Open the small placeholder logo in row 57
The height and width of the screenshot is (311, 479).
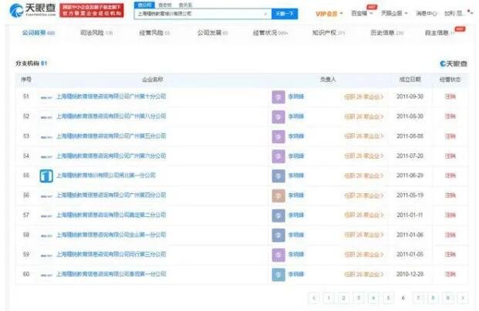pyautogui.click(x=46, y=216)
